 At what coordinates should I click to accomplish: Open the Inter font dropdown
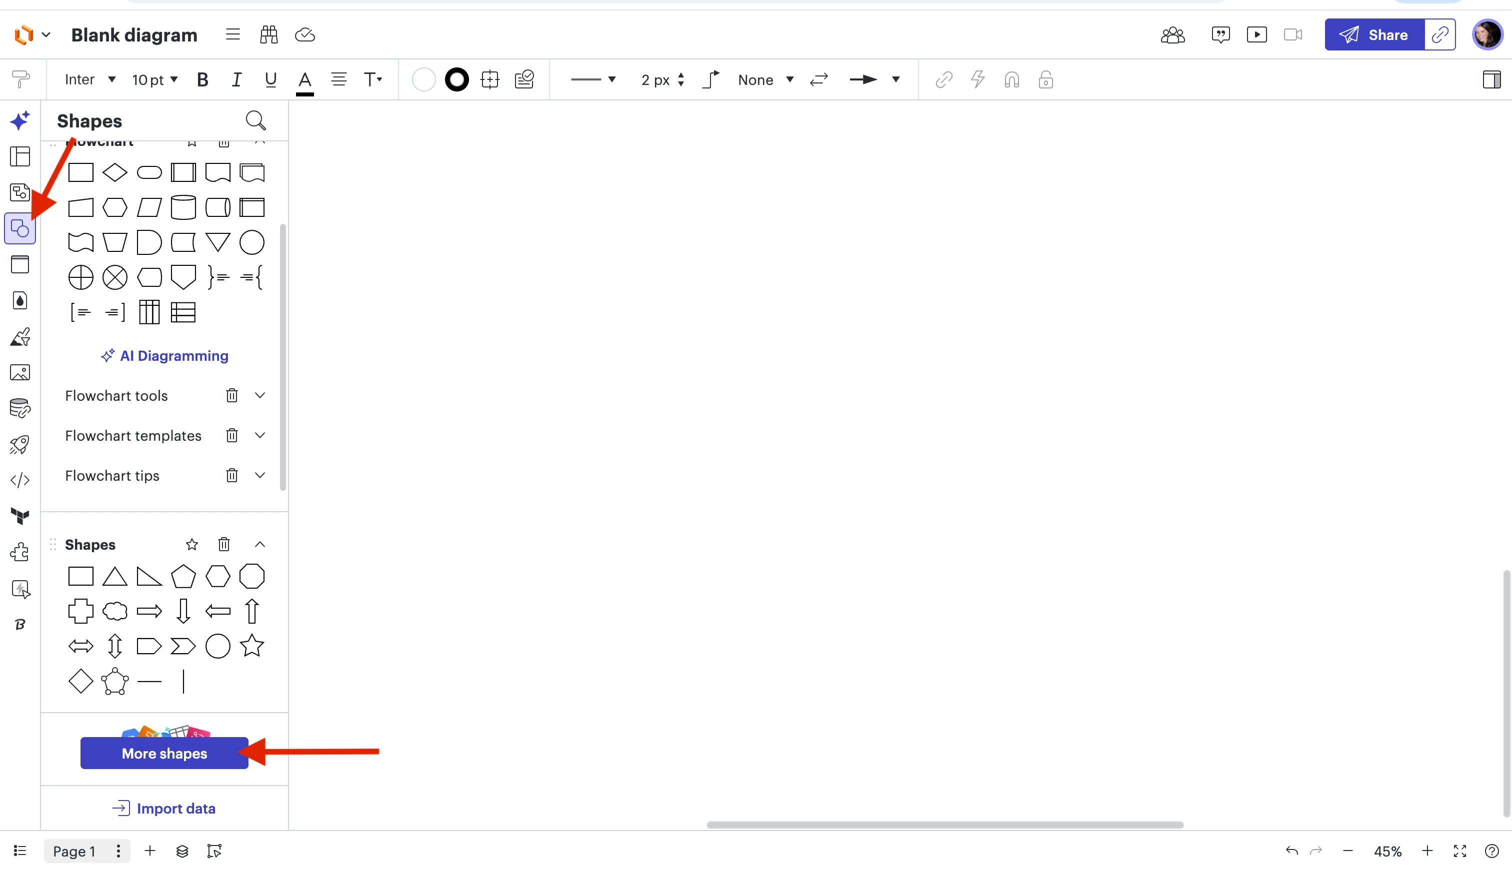tap(90, 79)
